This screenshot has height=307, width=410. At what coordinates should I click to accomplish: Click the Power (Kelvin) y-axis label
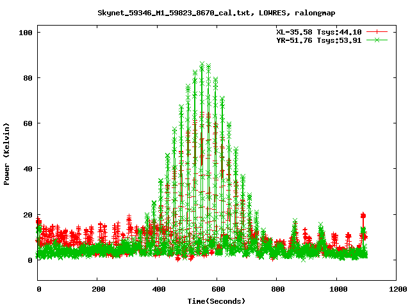[x=6, y=154]
